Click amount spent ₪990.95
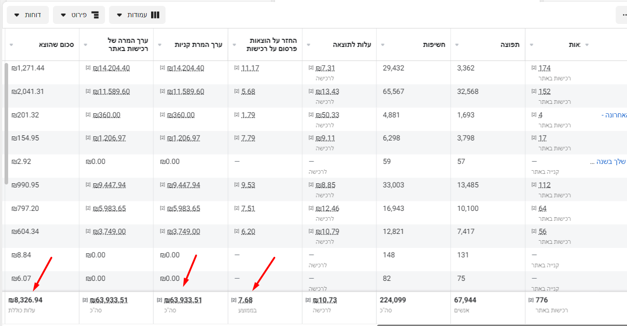The height and width of the screenshot is (326, 627). tap(25, 185)
